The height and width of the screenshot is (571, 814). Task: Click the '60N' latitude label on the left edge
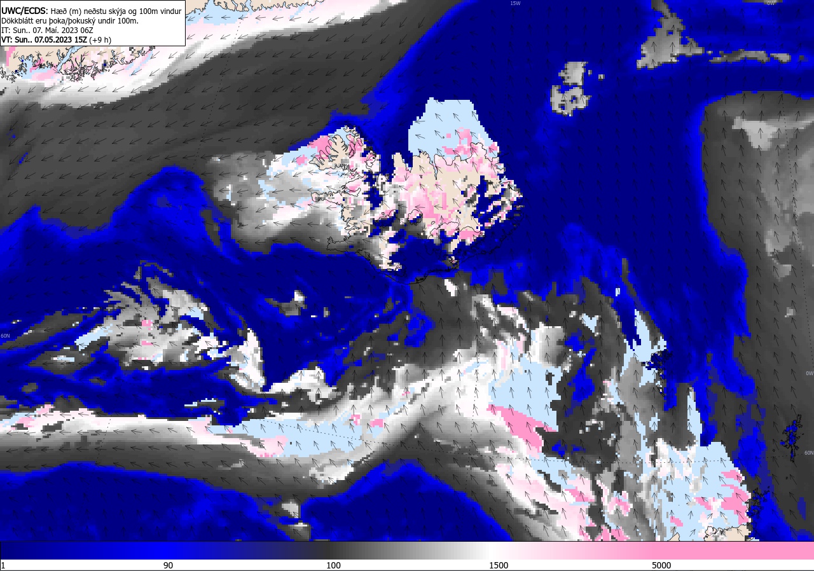coord(5,336)
